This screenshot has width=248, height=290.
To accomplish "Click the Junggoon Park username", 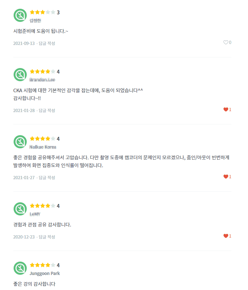I will pos(45,273).
